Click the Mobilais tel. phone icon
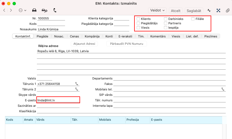Screen dimensions: 232x139 pyautogui.click(x=223, y=89)
